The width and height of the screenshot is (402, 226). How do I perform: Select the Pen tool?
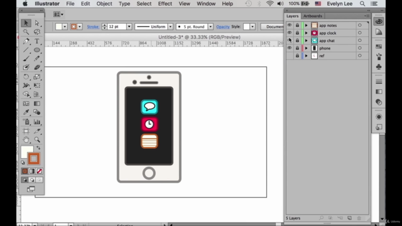click(x=26, y=41)
